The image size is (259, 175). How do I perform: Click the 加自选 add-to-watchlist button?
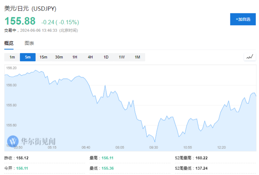pyautogui.click(x=243, y=19)
